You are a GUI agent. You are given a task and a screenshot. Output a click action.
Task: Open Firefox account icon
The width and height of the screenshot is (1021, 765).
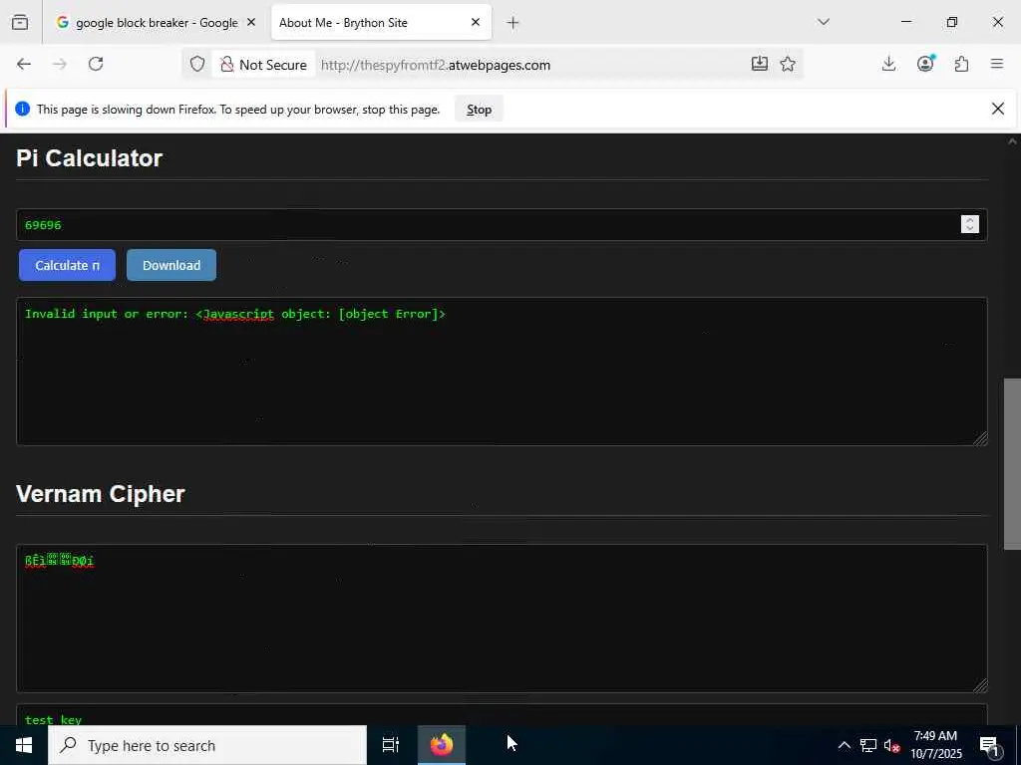pyautogui.click(x=925, y=64)
